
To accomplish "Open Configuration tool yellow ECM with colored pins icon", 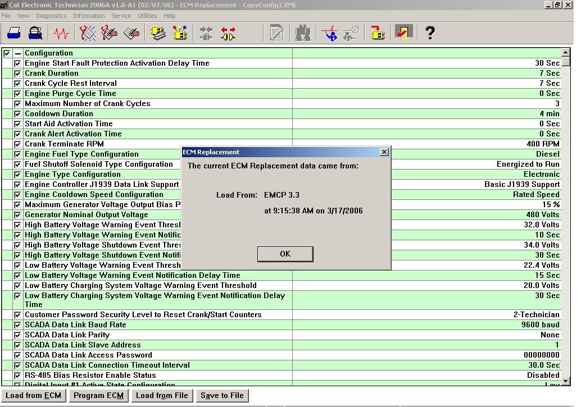I will [180, 33].
